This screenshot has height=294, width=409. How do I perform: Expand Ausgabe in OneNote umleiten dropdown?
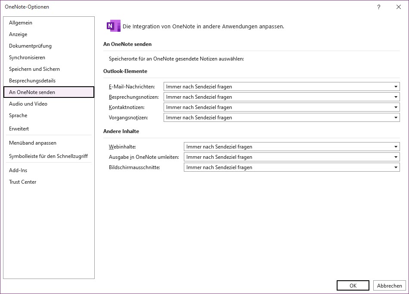[x=291, y=157]
